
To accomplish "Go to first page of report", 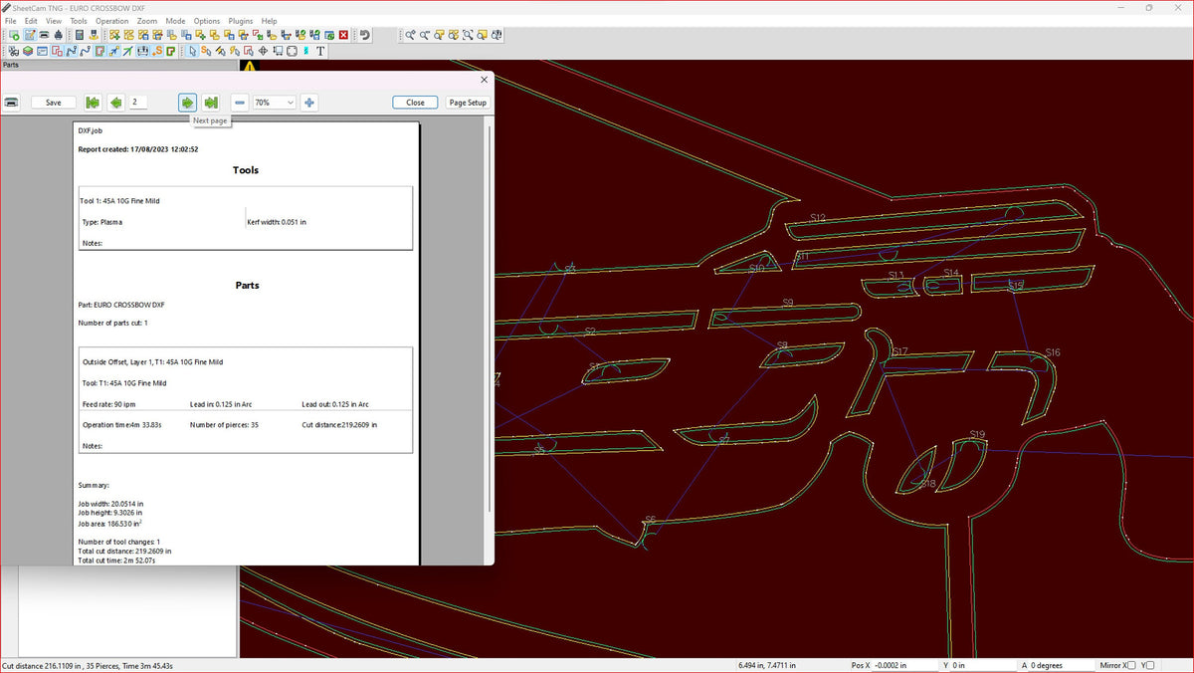I will coord(93,103).
